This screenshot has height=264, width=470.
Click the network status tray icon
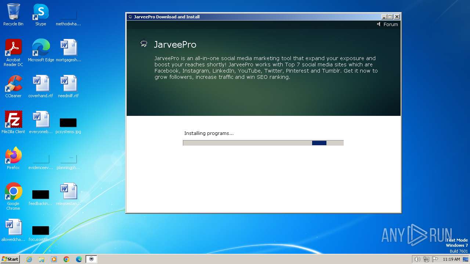[426, 259]
